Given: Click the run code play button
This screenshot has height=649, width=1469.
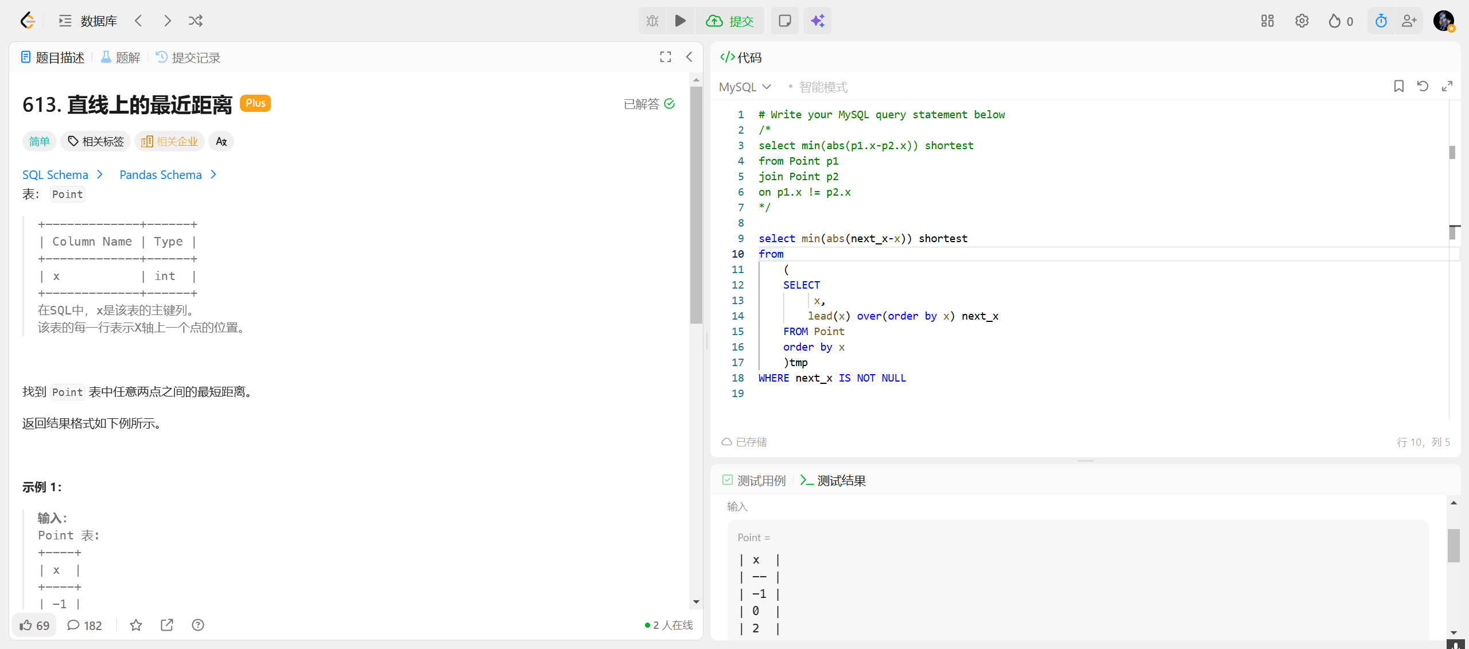Looking at the screenshot, I should (x=680, y=21).
